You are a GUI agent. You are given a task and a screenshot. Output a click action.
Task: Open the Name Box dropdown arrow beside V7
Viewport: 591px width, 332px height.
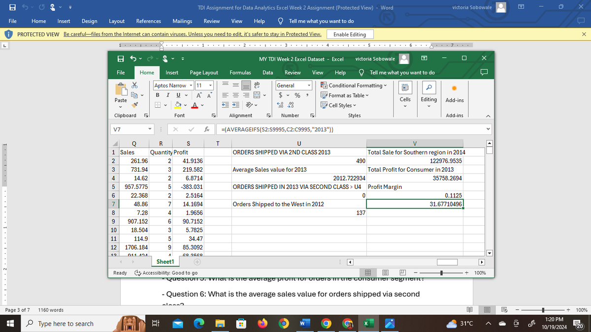coord(150,130)
